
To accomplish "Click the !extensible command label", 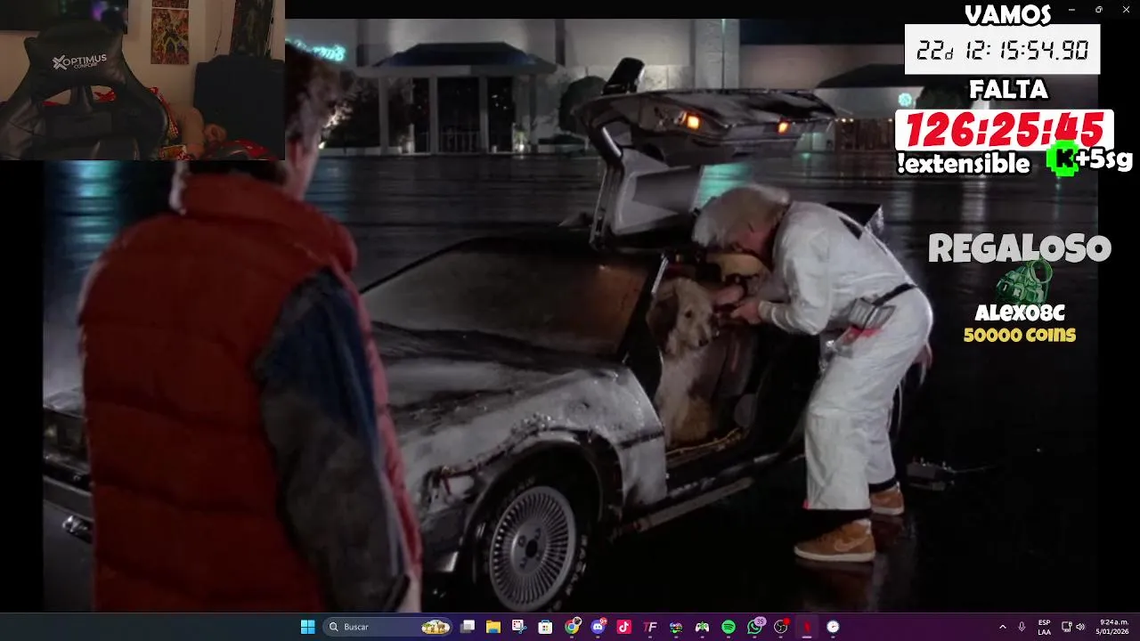I will (964, 163).
